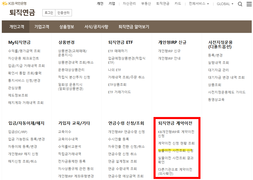Select 개인 in the top menu
253x180 pixels.
tap(100, 4)
